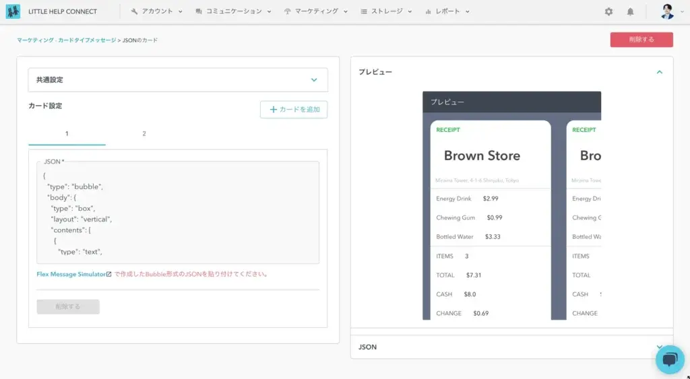Viewport: 690px width, 379px height.
Task: Open the user profile avatar
Action: tap(667, 11)
